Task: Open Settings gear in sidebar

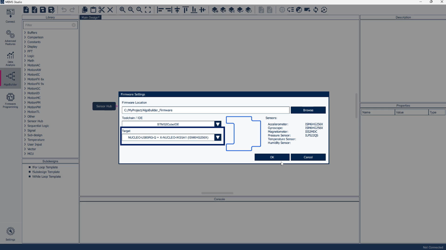Action: [10, 234]
